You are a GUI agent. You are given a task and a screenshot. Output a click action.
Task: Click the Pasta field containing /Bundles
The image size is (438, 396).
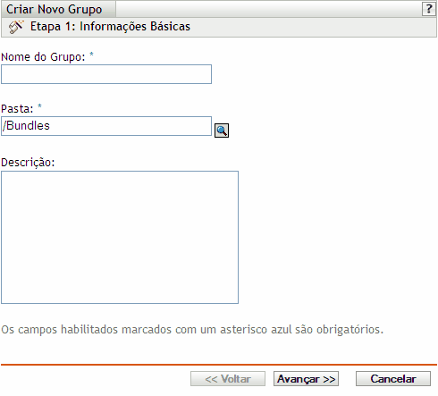pos(106,126)
